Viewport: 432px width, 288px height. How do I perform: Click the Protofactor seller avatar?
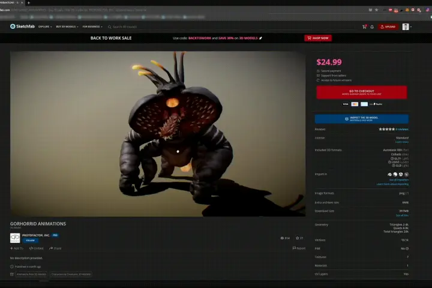(x=15, y=238)
